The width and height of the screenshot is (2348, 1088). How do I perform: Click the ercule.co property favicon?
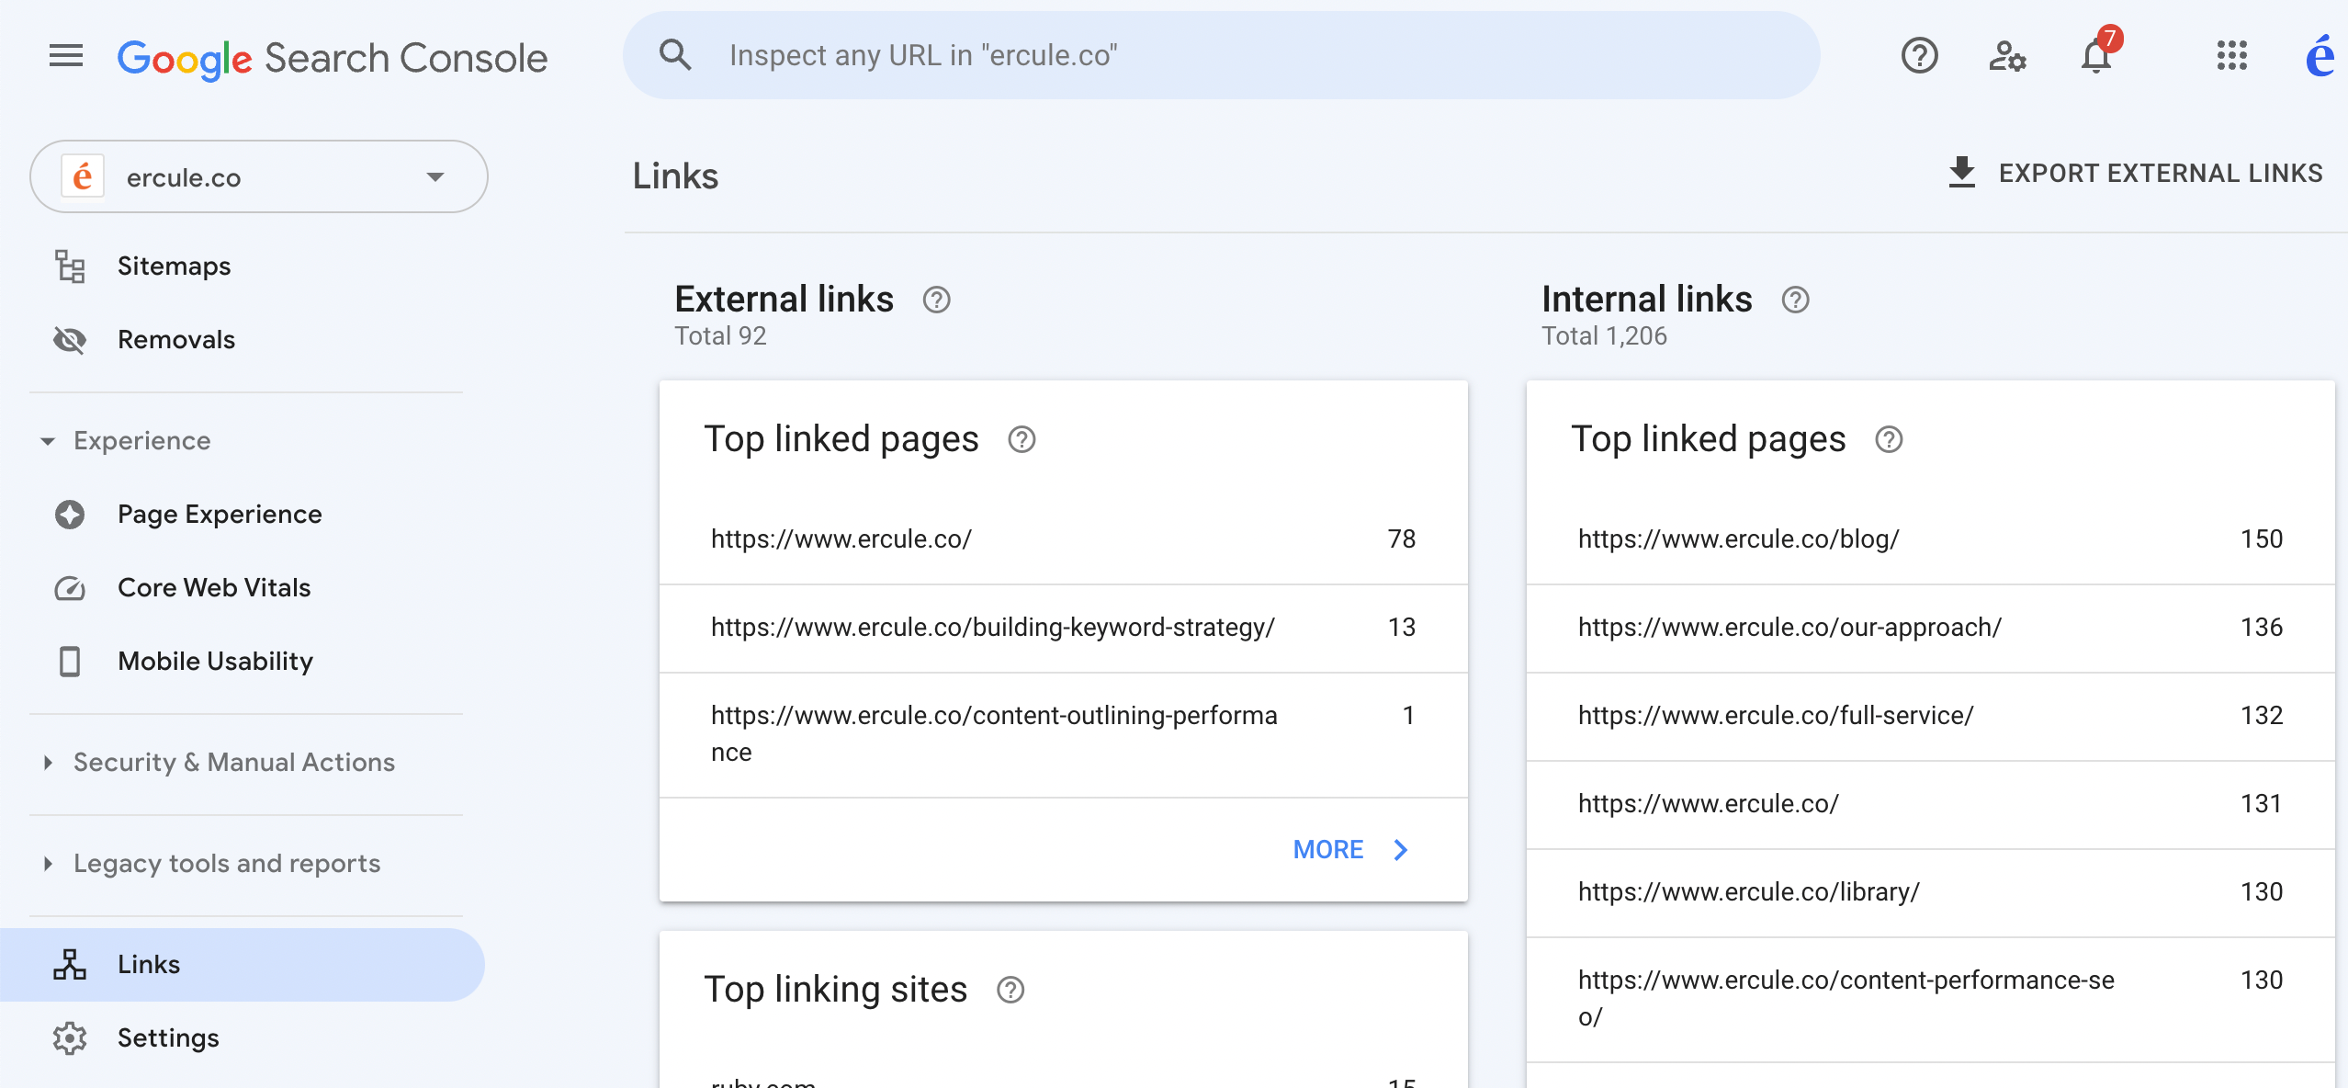pos(83,176)
